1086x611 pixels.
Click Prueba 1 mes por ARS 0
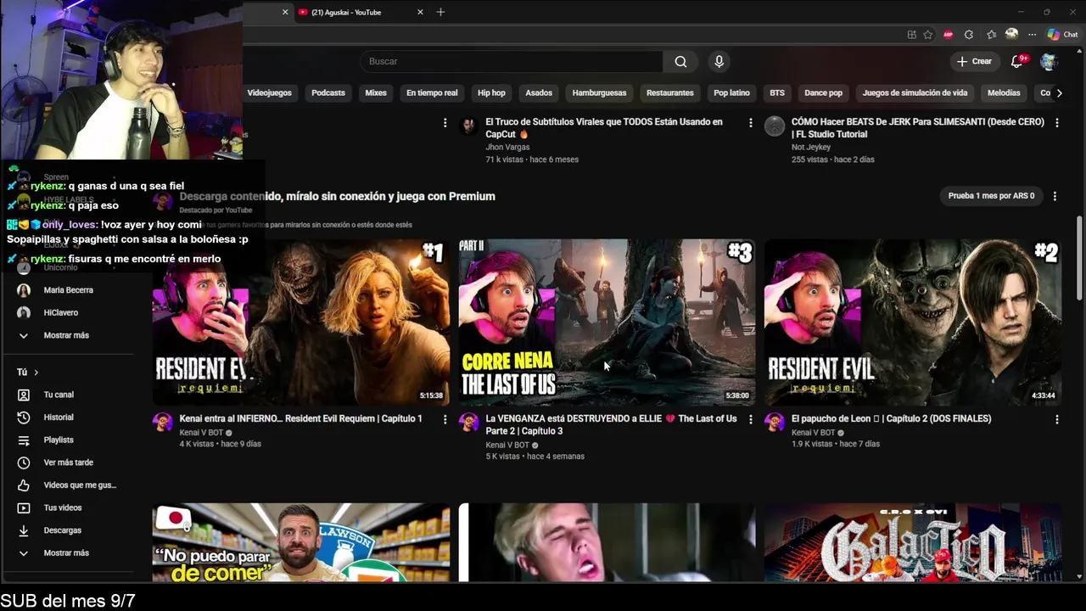pos(991,196)
